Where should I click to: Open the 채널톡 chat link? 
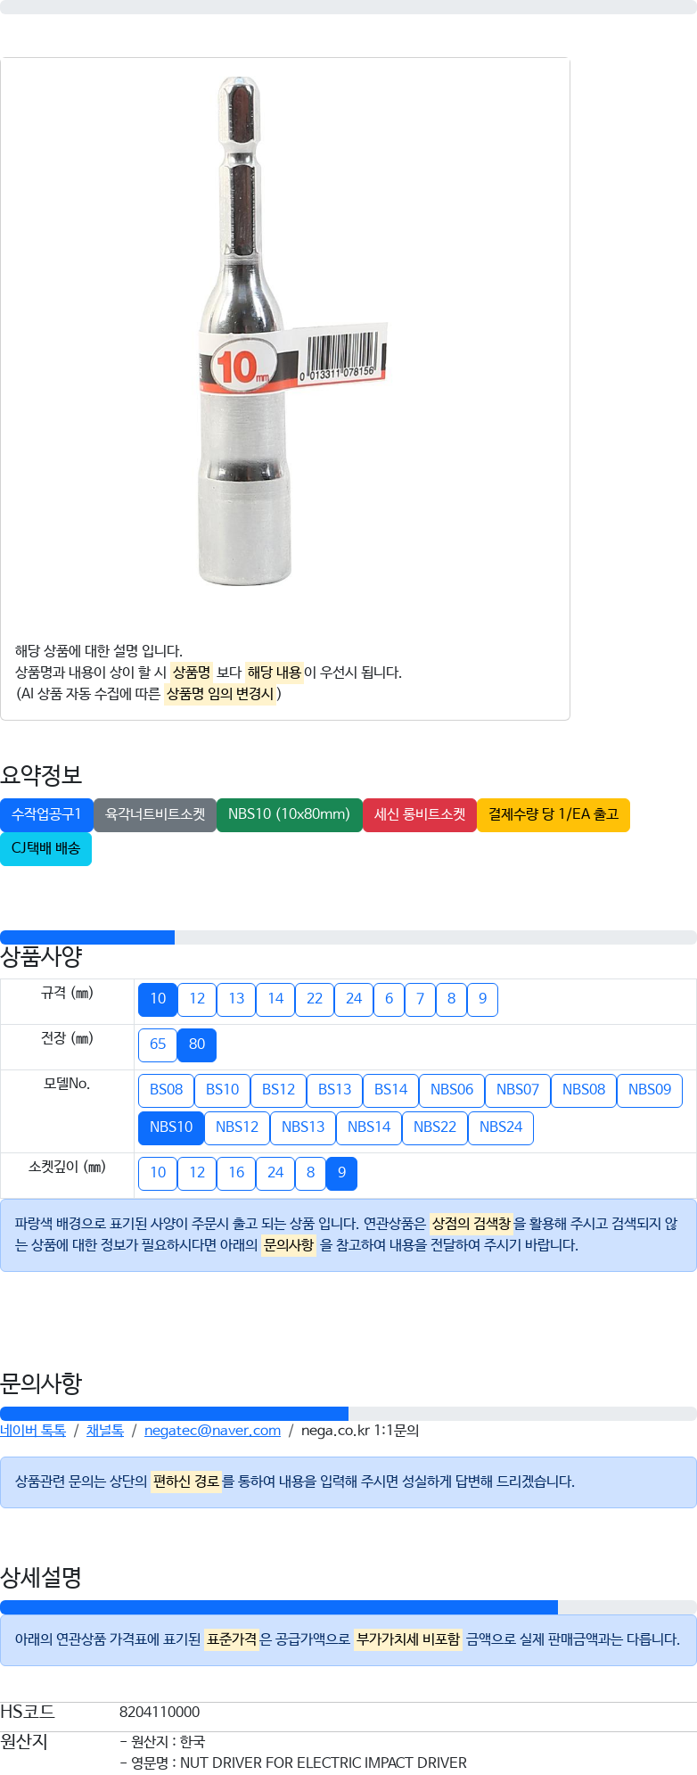point(105,1431)
